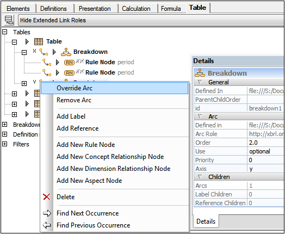Collapse the General section in Details
Screen dimensions: 285x234
coord(200,82)
